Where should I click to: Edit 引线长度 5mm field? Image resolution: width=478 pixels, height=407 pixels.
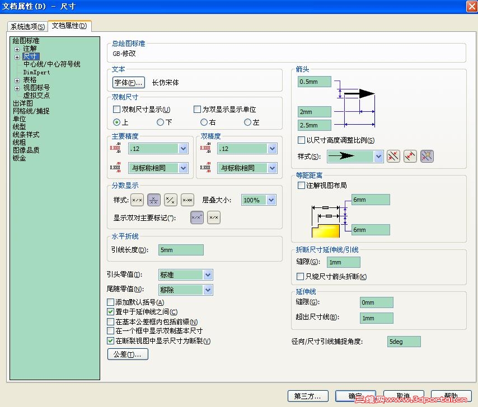[181, 250]
